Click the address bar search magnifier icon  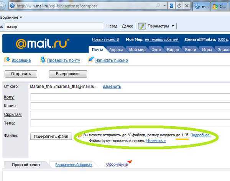(158, 6)
